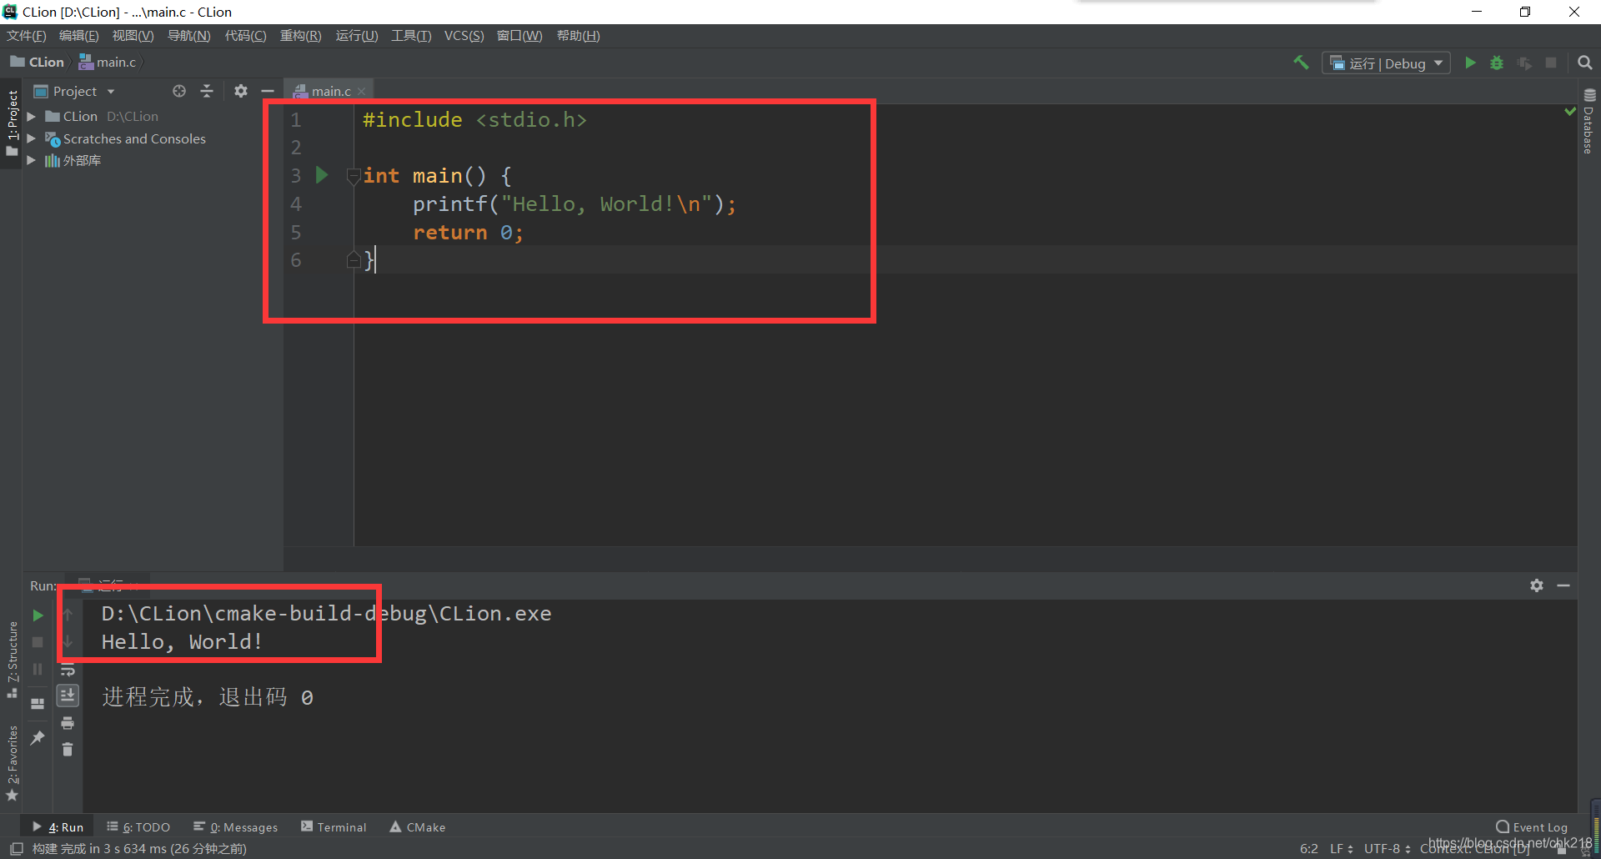This screenshot has width=1601, height=859.
Task: Open the 工具(T) menu
Action: click(412, 36)
